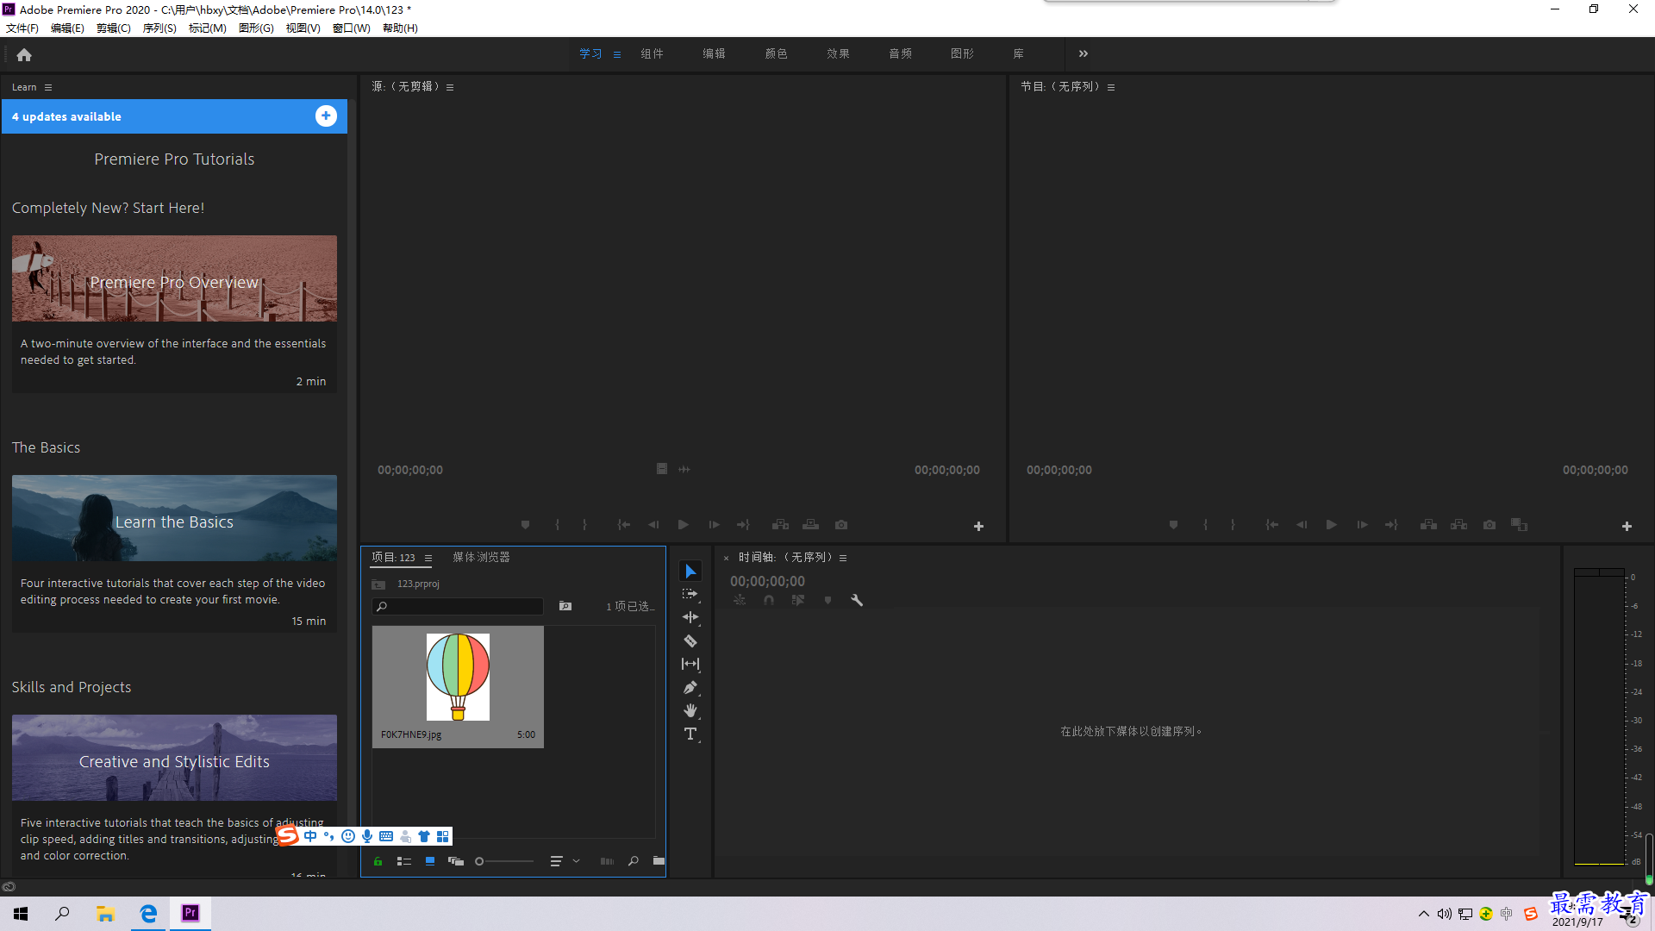Screen dimensions: 1655x931
Task: Click Extract button in Program monitor
Action: (x=1458, y=525)
